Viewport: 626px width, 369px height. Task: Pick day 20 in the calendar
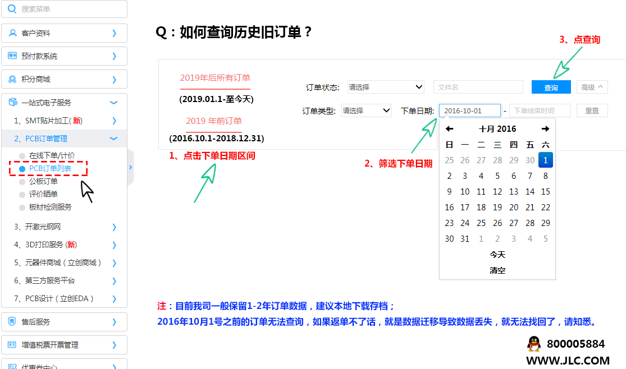(513, 207)
